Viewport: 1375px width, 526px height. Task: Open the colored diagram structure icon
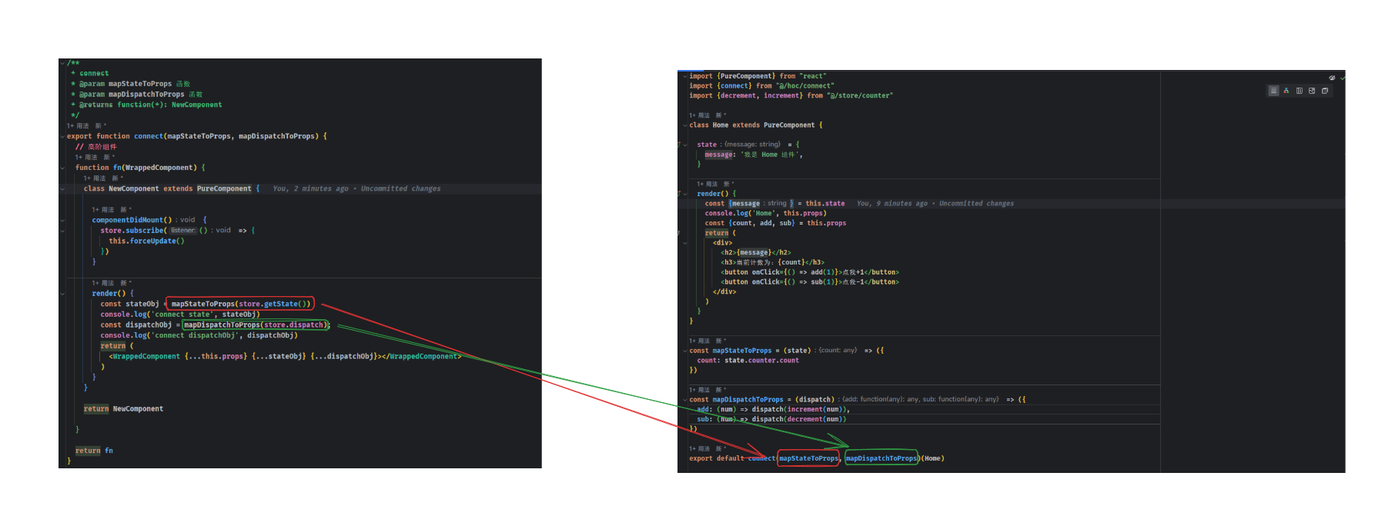click(x=1286, y=91)
